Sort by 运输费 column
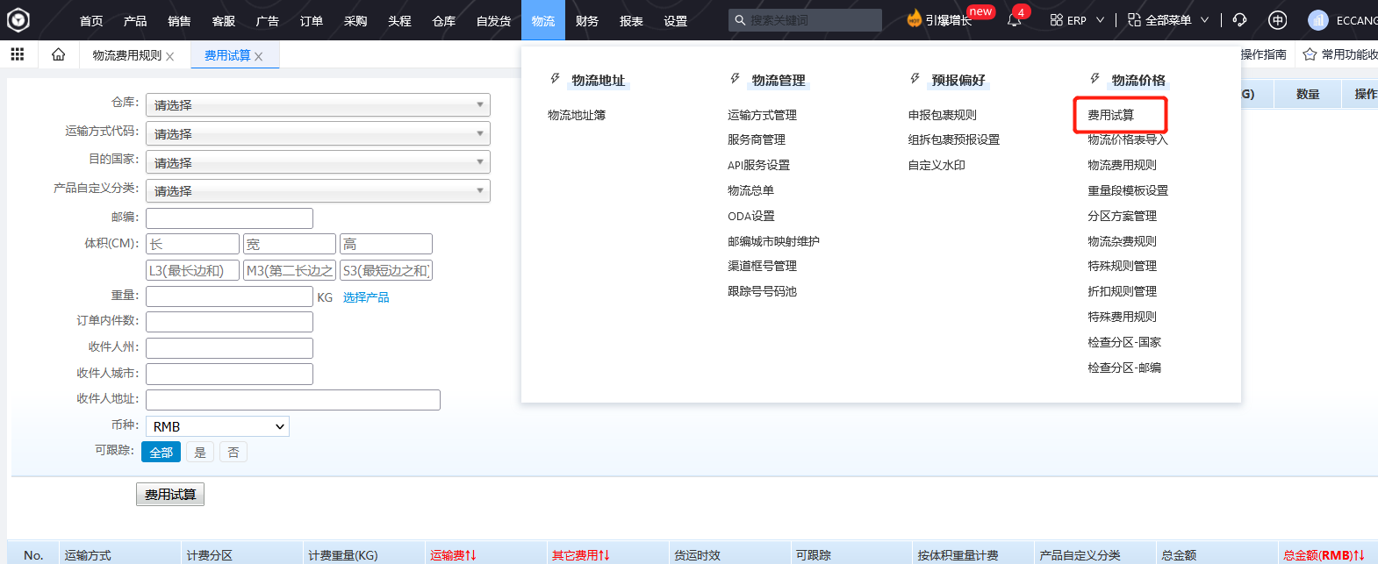This screenshot has width=1378, height=564. (453, 555)
